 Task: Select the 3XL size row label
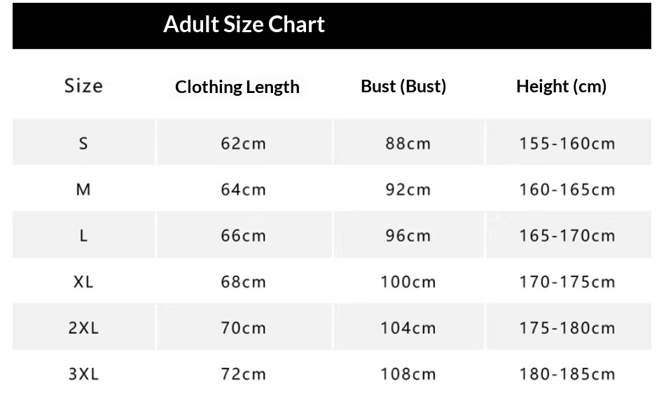coord(83,374)
